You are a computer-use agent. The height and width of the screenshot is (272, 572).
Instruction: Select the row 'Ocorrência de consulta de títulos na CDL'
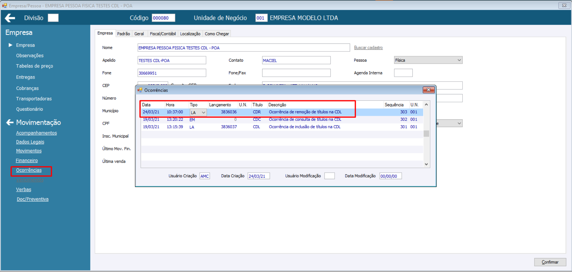[282, 119]
